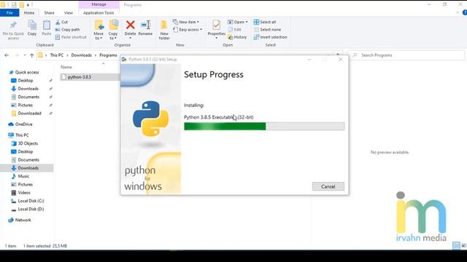Open pinned Pictures under Quick access
This screenshot has height=262, width=467.
pyautogui.click(x=26, y=105)
